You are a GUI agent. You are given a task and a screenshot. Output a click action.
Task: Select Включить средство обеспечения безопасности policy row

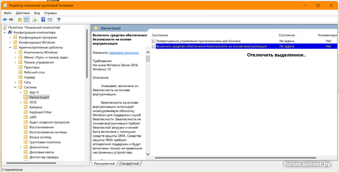[244, 46]
